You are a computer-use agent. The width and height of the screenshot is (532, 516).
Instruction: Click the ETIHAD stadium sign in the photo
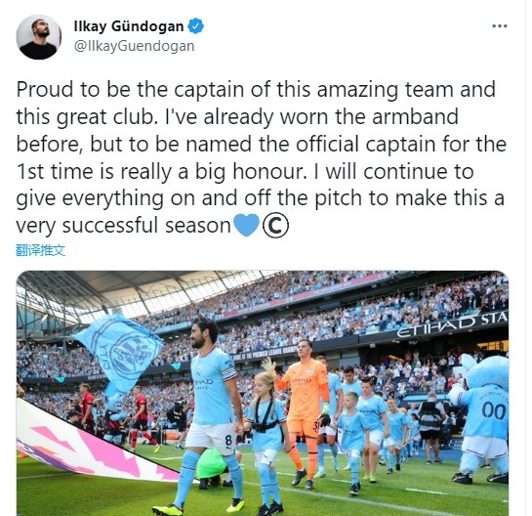tap(452, 323)
